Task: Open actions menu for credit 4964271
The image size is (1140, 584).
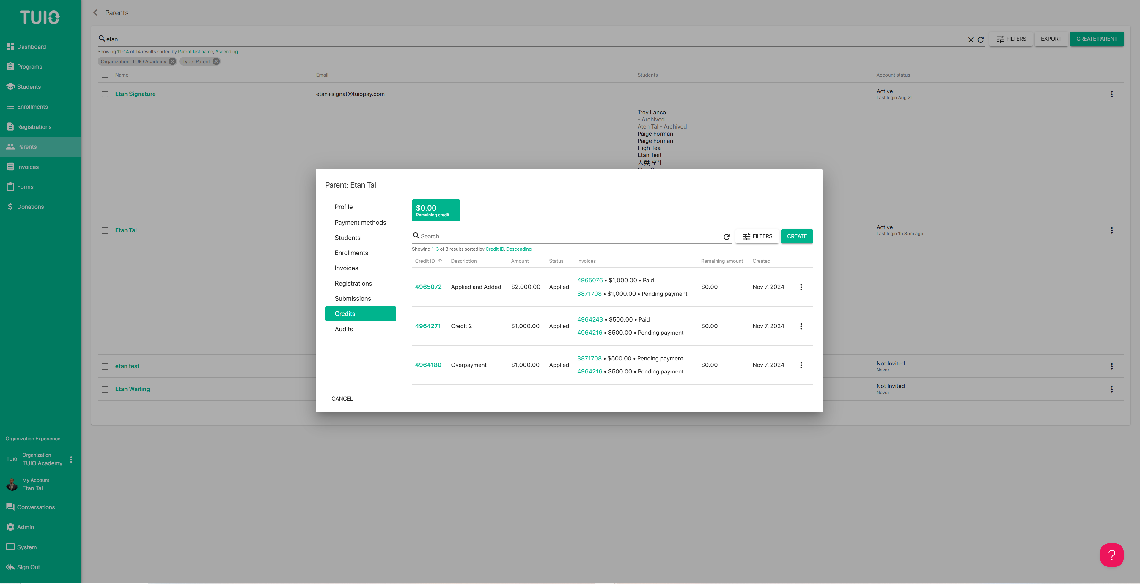Action: tap(801, 326)
